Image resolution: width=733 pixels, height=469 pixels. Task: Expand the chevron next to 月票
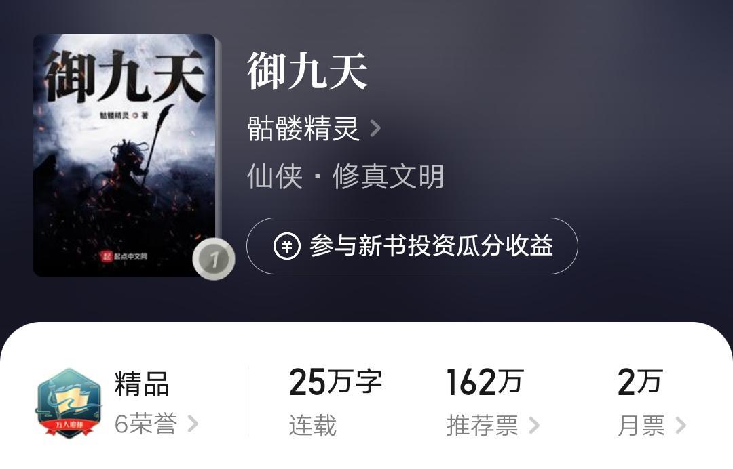[681, 426]
